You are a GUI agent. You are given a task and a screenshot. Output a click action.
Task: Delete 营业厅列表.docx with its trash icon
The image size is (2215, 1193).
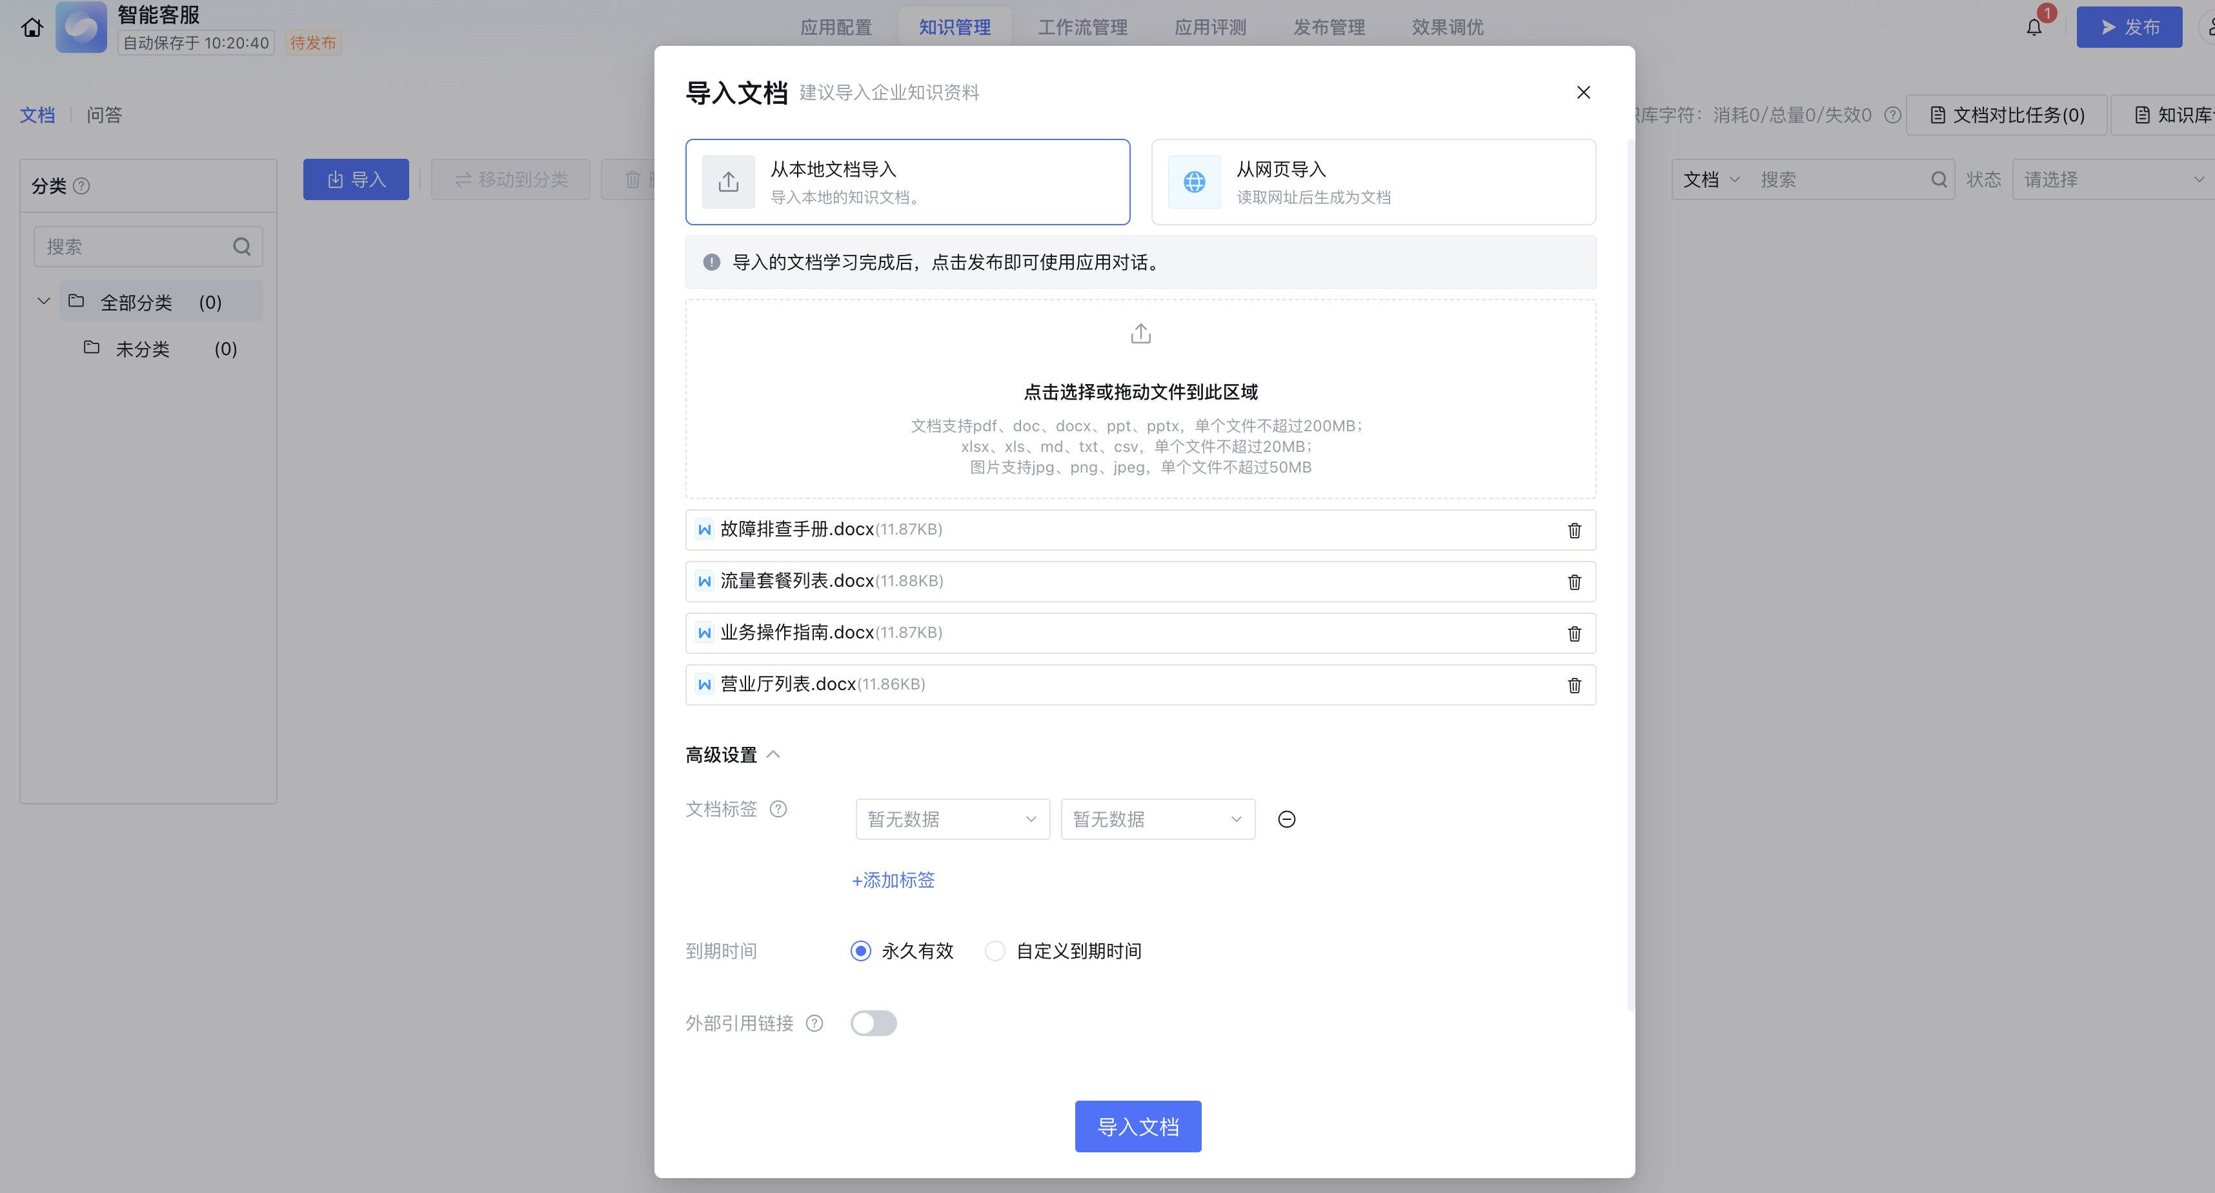point(1573,685)
